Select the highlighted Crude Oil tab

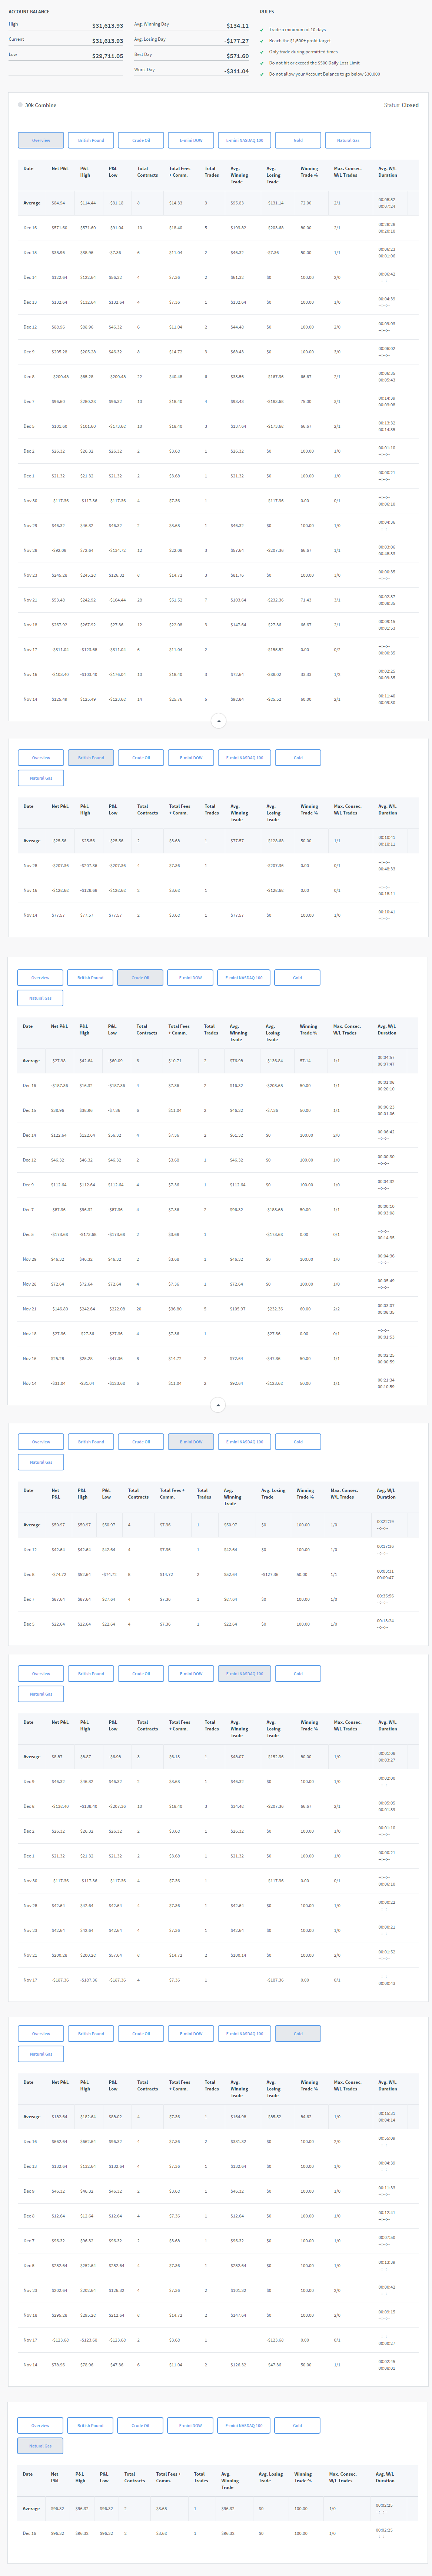[x=140, y=977]
